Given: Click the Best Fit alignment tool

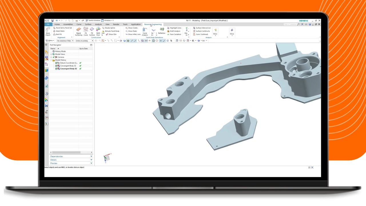Looking at the screenshot, I should 57,34.
